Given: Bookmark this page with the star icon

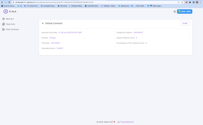Looking at the screenshot, I should click(182, 2).
